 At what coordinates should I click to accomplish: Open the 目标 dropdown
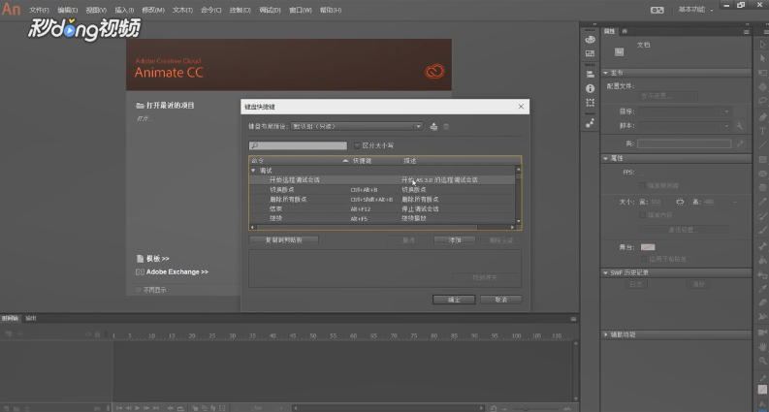[x=685, y=111]
